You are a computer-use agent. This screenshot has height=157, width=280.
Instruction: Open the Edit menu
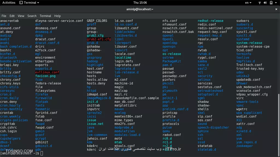12,16
